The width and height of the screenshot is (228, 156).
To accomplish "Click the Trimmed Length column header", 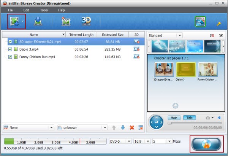I will point(81,35).
